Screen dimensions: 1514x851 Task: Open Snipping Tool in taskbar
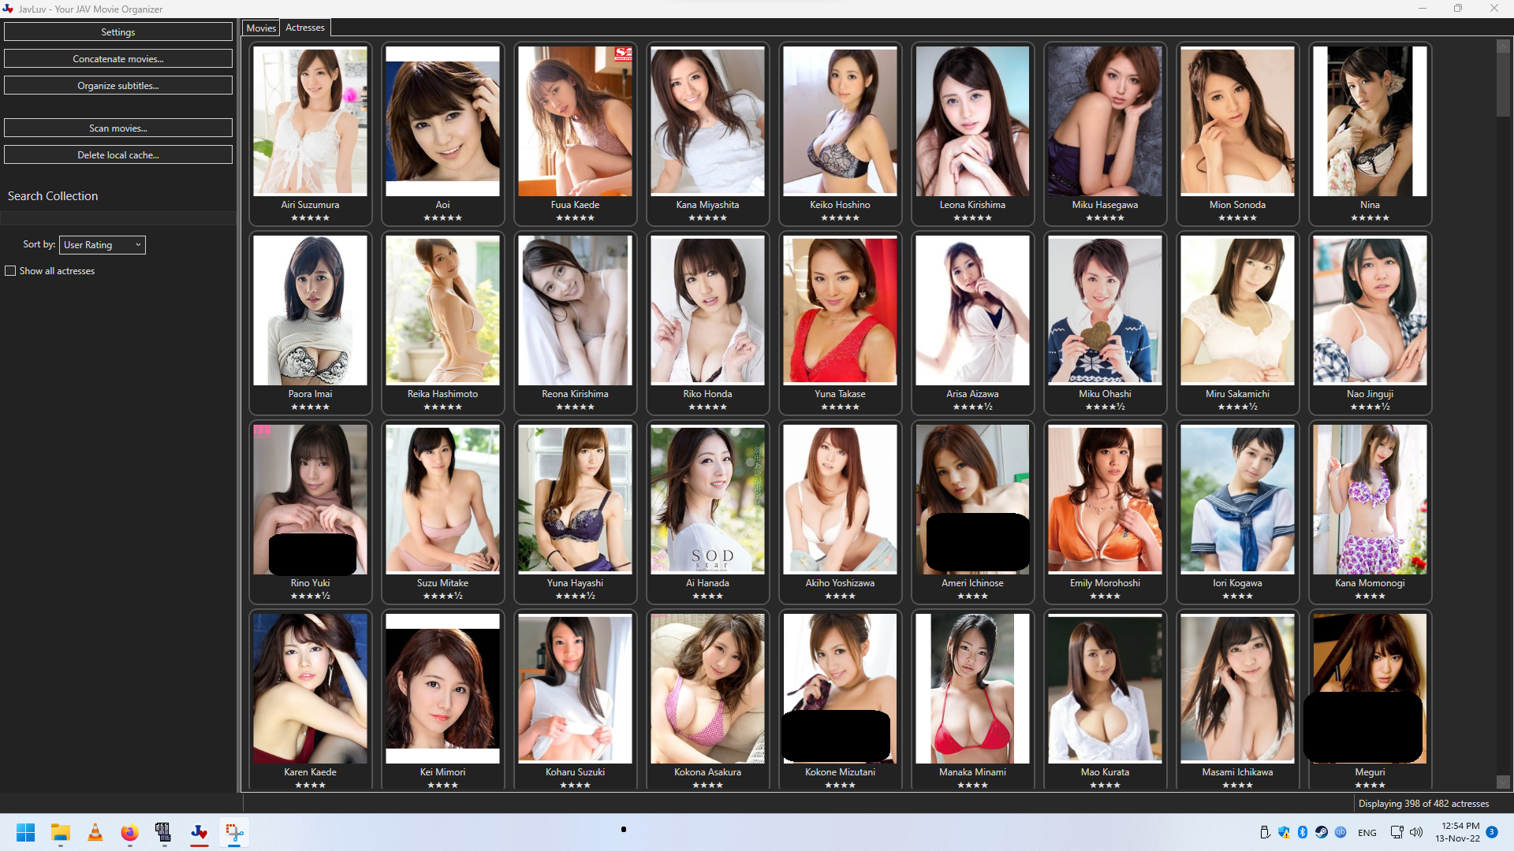click(234, 832)
